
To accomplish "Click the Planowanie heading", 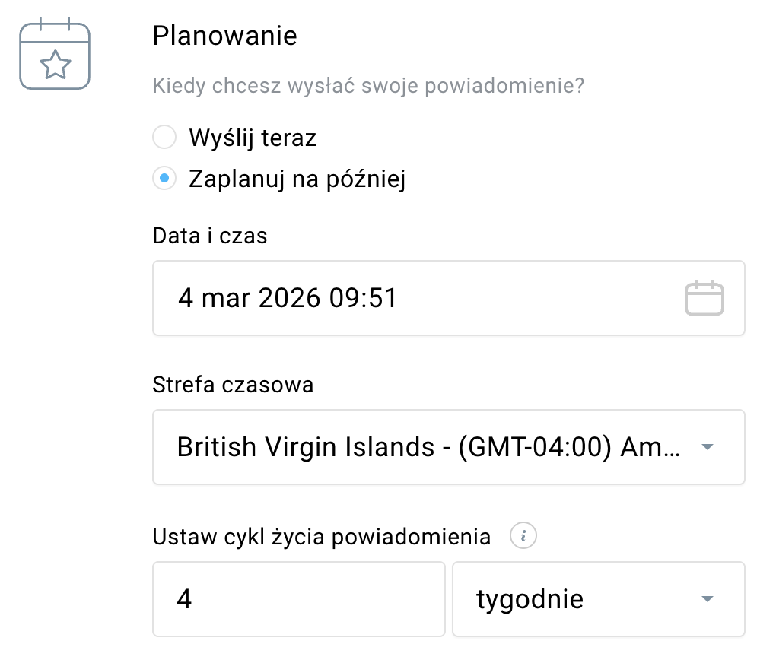I will pyautogui.click(x=224, y=35).
